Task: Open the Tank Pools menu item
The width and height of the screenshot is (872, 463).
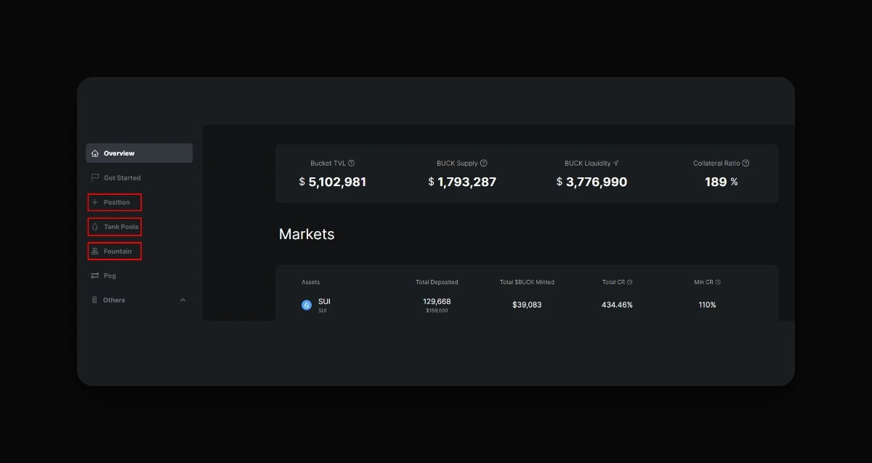Action: point(121,227)
